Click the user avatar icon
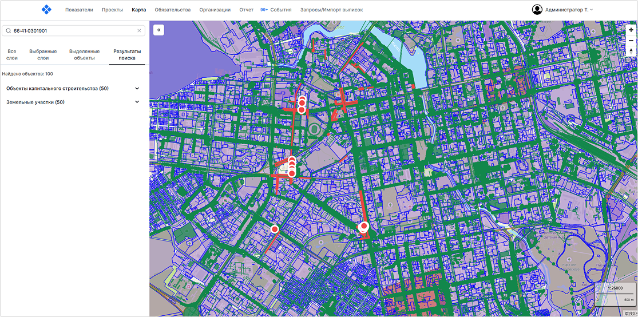The height and width of the screenshot is (317, 638). (537, 9)
